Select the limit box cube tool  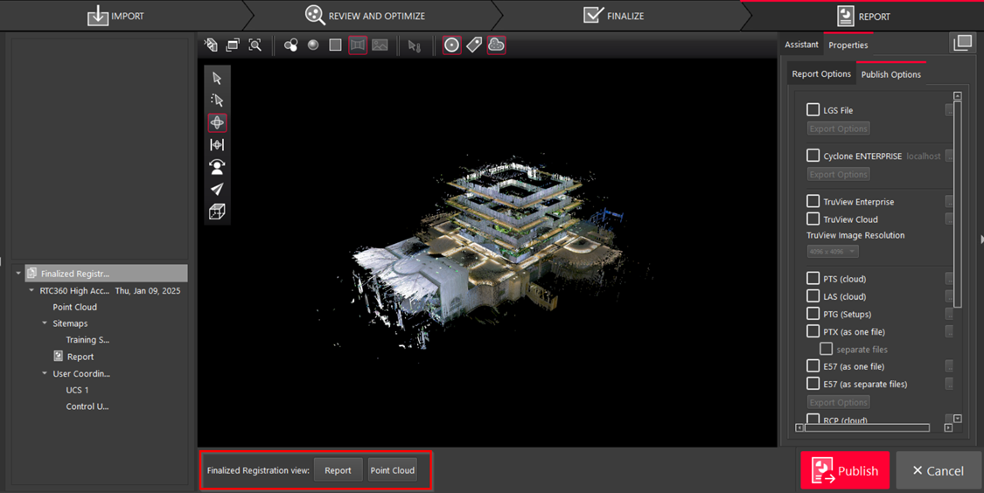[217, 212]
